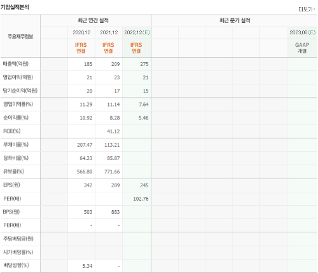Click the 주당배당금(원) row label
This screenshot has height=273, width=318.
(18, 239)
